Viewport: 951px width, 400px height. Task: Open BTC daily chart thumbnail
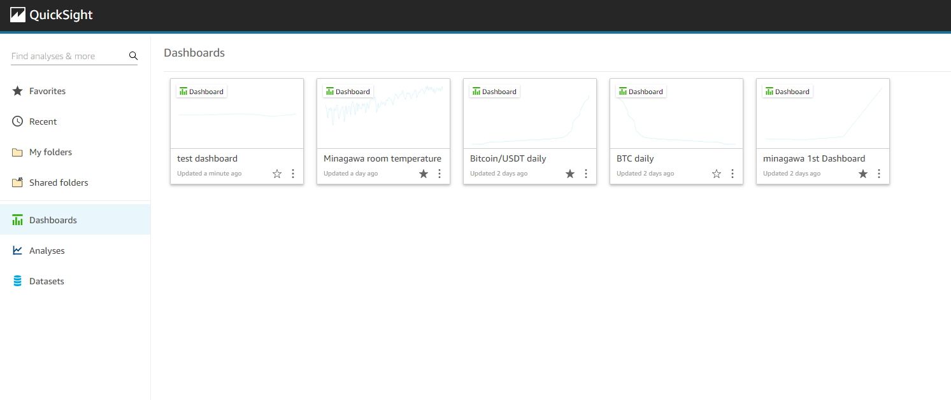coord(676,114)
